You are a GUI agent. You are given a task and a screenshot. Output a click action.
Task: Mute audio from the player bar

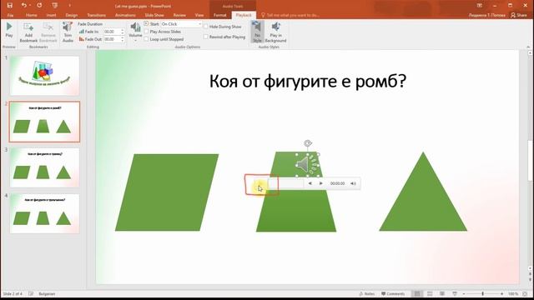[x=353, y=183]
